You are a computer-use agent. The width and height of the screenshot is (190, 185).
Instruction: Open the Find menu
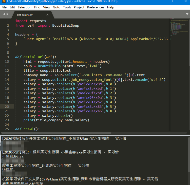point(37,7)
